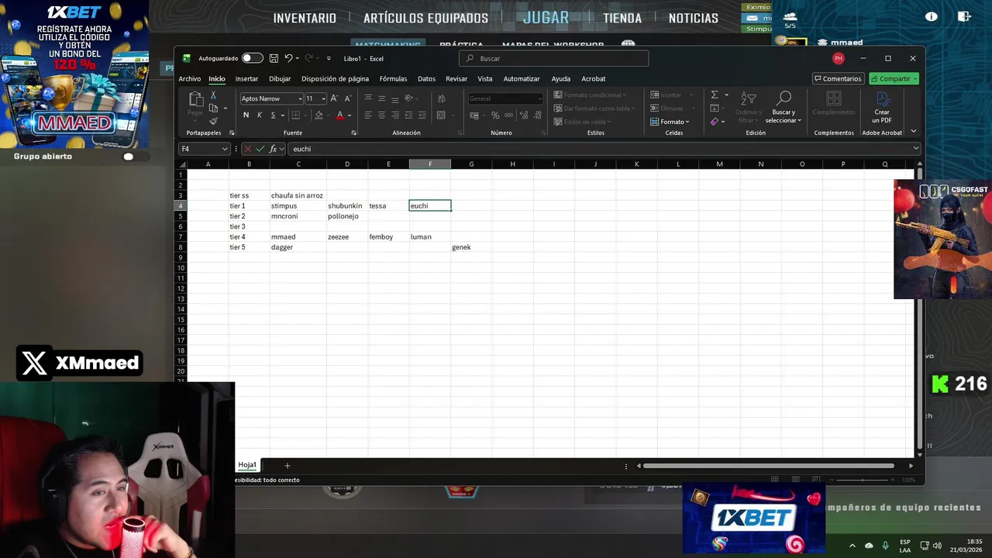Click the Copy icon in Portapapeles
Viewport: 992px width, 558px height.
point(213,108)
